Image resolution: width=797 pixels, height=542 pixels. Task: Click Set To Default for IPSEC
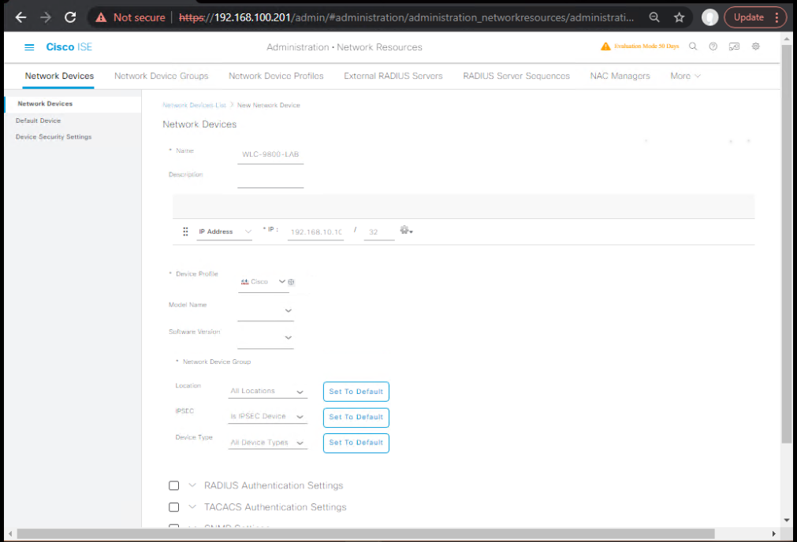click(x=356, y=417)
